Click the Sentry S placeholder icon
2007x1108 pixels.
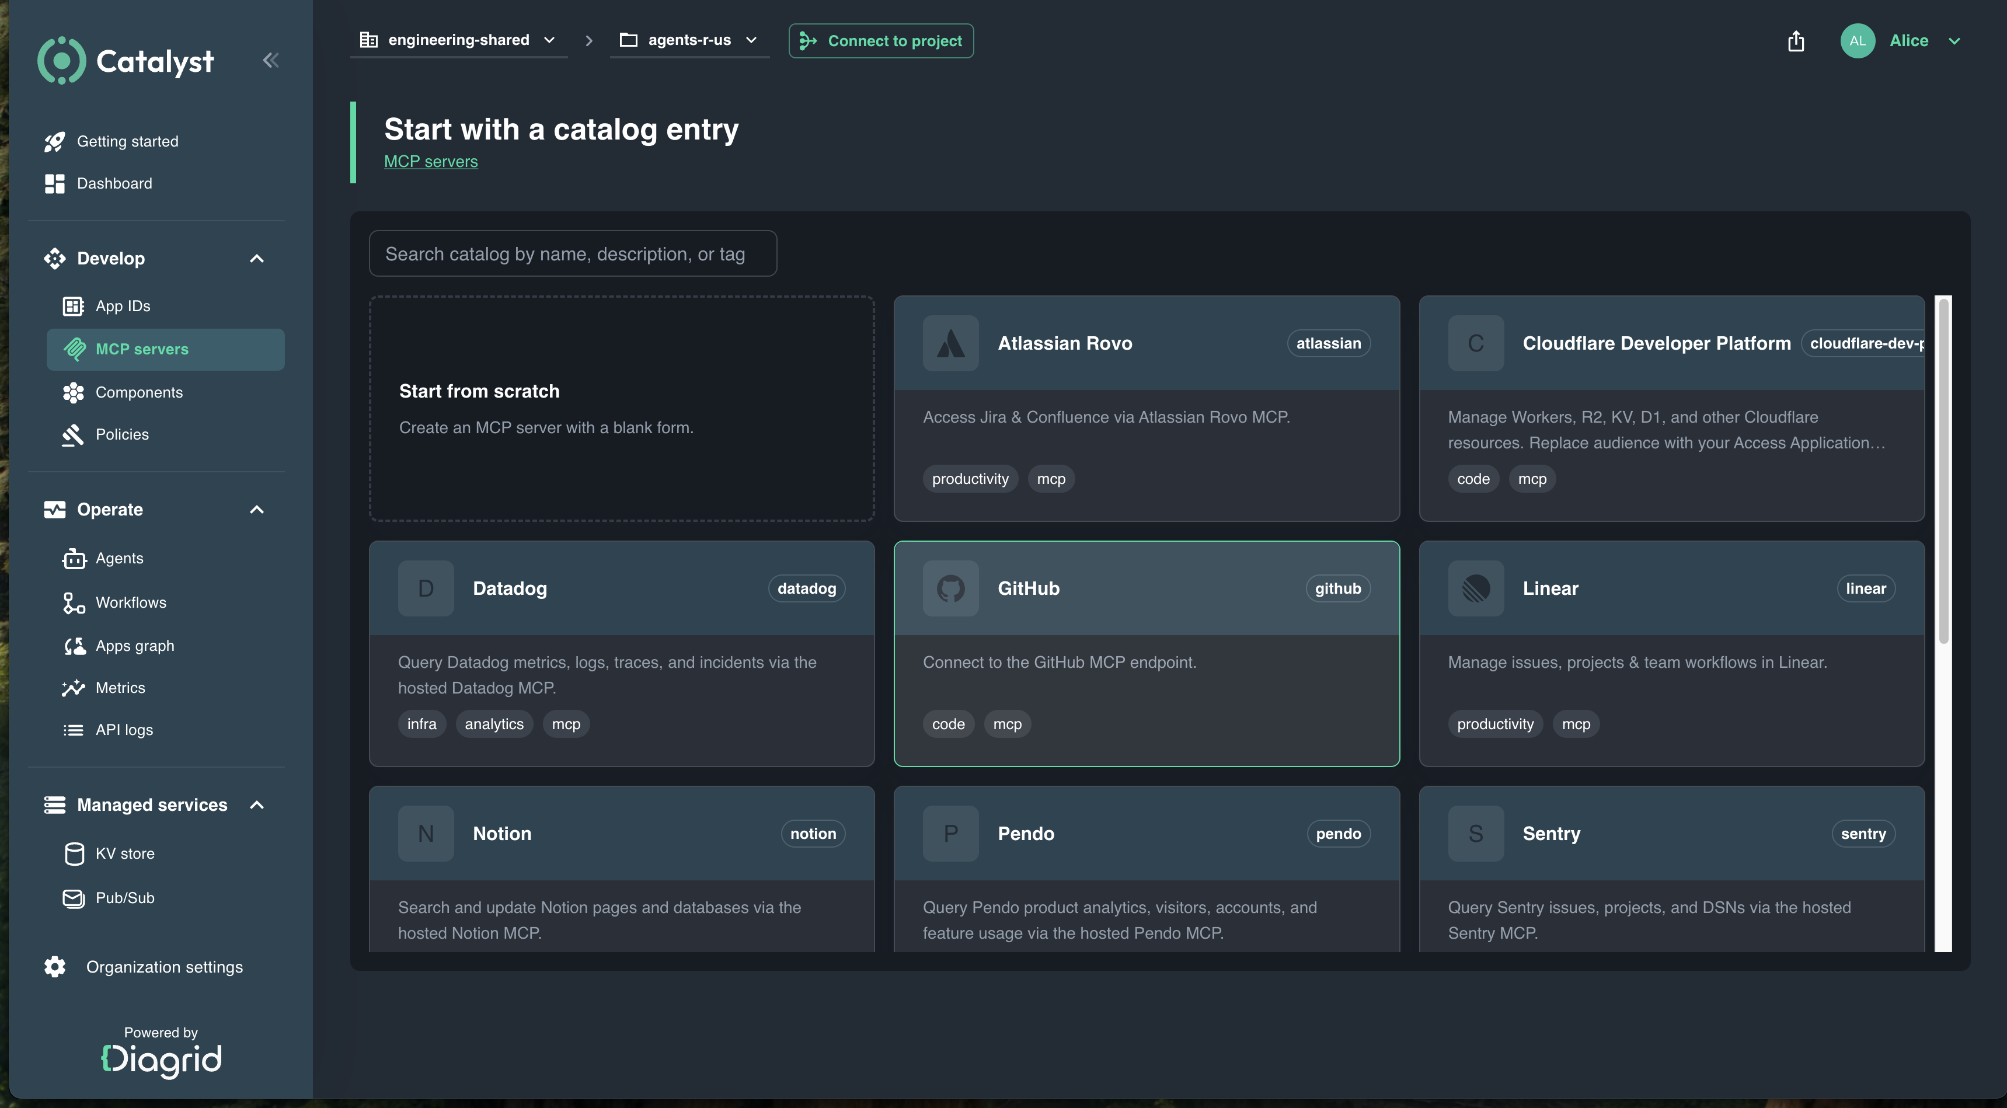point(1476,834)
